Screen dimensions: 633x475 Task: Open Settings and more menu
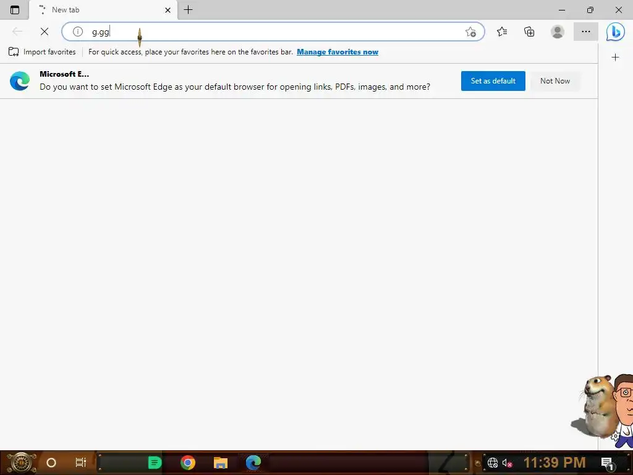[586, 32]
